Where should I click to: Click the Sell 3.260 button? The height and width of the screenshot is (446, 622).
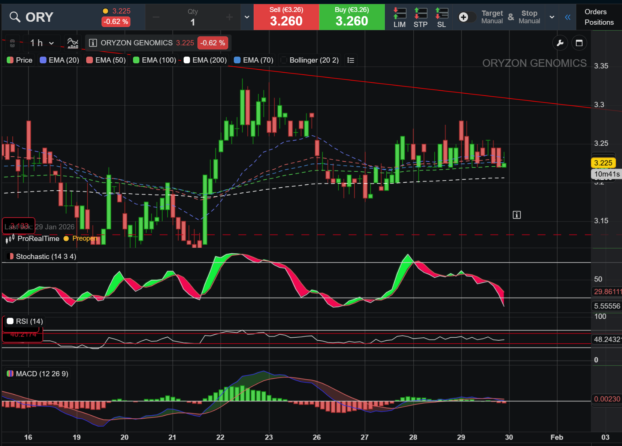pos(286,17)
